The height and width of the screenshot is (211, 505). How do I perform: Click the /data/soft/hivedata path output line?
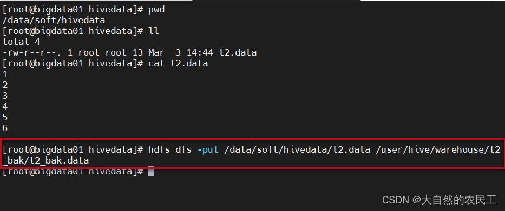(x=54, y=21)
